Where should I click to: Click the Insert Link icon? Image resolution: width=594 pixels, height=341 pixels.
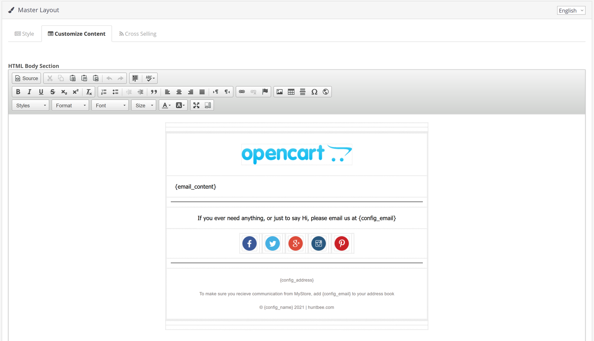tap(242, 92)
